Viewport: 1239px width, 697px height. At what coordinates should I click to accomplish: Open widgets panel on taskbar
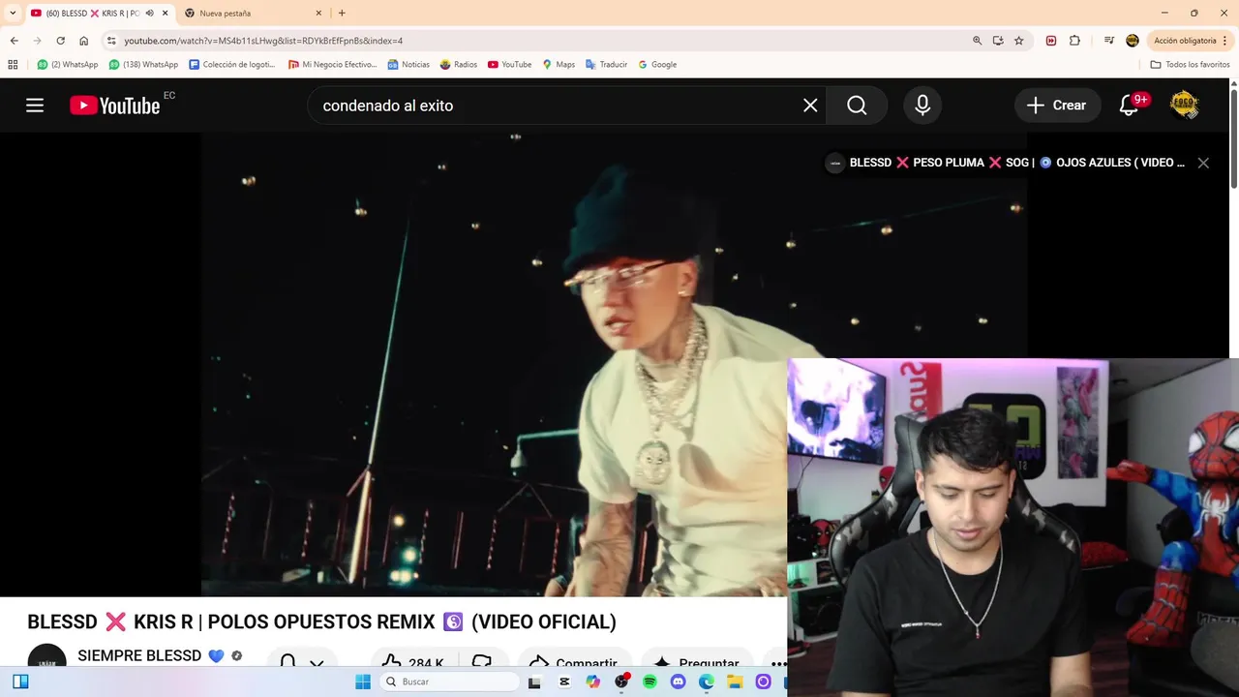20,682
